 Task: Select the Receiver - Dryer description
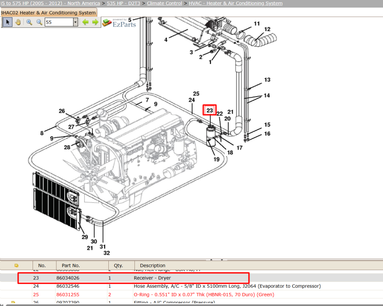(152, 278)
